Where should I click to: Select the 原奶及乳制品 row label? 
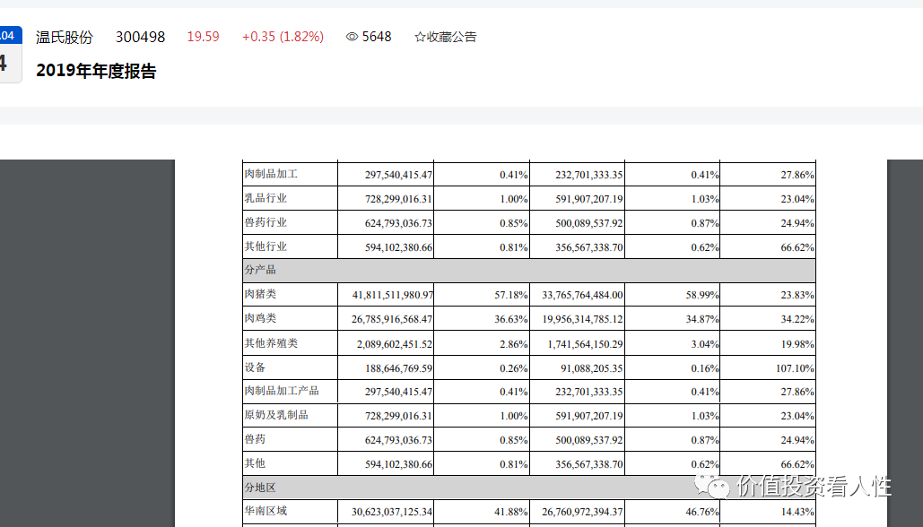tap(276, 415)
